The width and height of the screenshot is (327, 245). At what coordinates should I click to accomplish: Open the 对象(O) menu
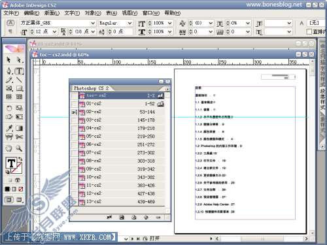93,13
